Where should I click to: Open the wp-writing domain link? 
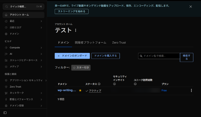pyautogui.click(x=67, y=90)
